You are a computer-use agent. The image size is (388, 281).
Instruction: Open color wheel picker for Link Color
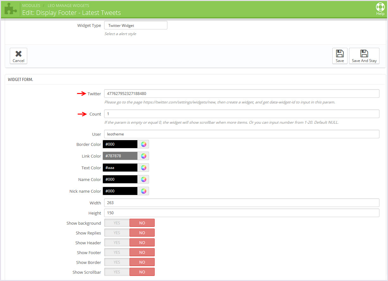tap(143, 156)
